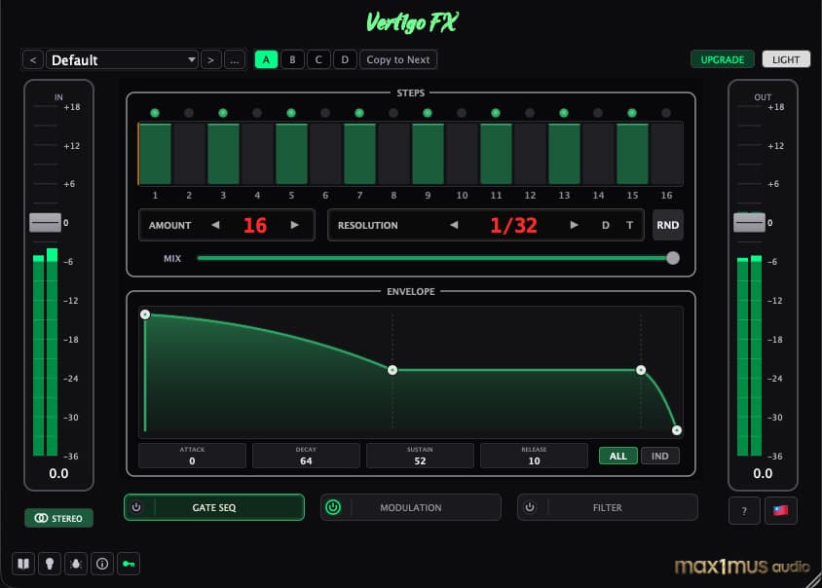The height and width of the screenshot is (588, 822).
Task: Increase Amount with right arrow
Action: 295,225
